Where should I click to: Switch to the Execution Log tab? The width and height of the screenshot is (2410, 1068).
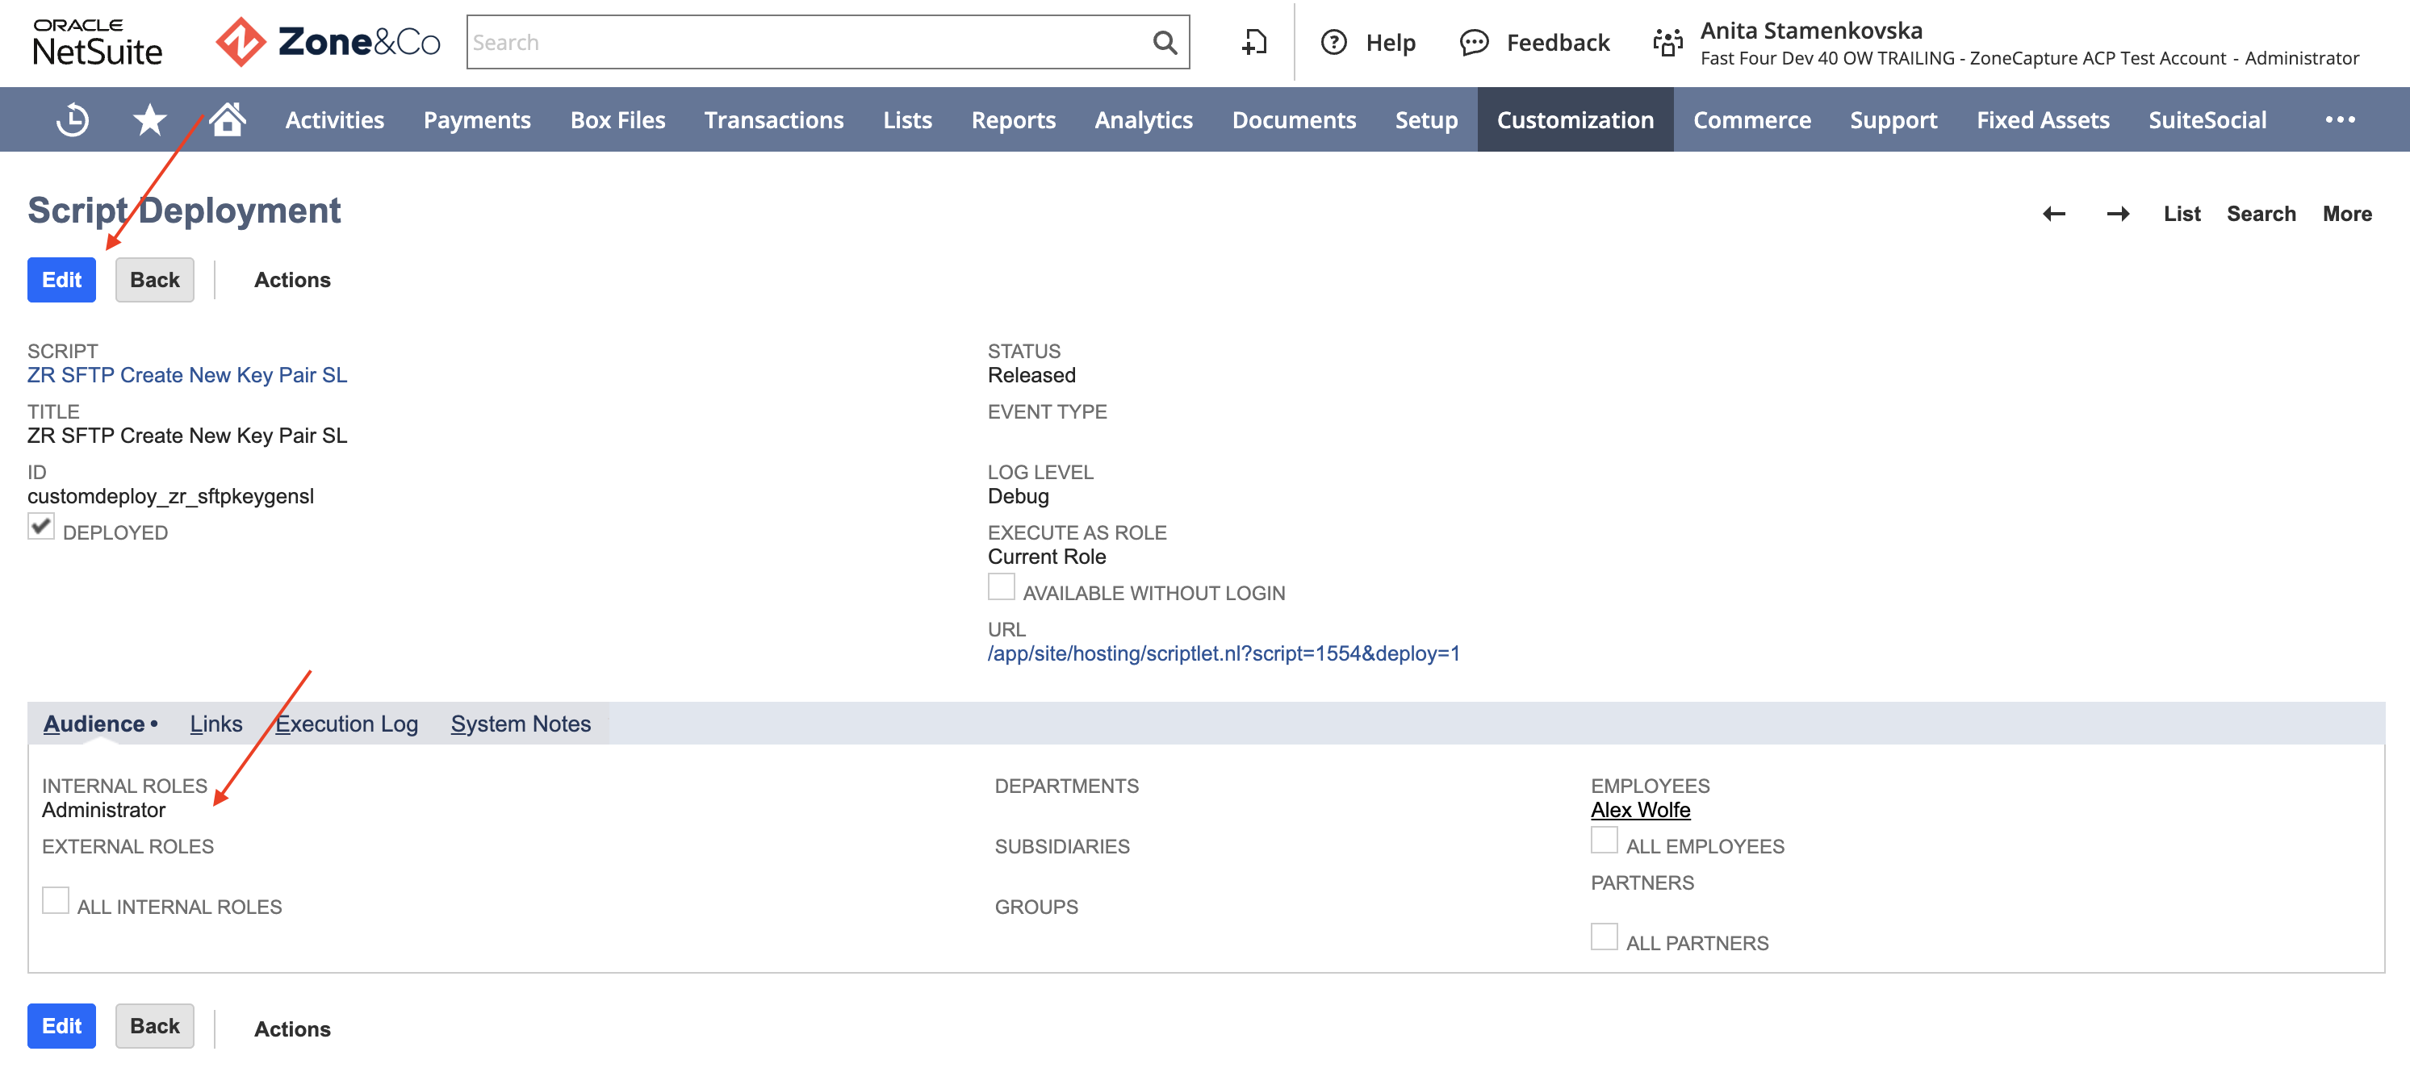[x=346, y=723]
